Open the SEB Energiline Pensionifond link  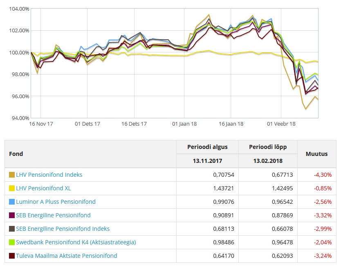tap(53, 215)
